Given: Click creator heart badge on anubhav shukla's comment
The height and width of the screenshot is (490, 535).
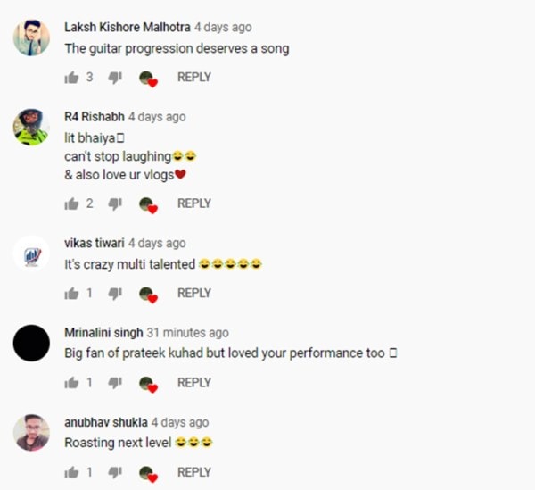Looking at the screenshot, I should [x=149, y=473].
